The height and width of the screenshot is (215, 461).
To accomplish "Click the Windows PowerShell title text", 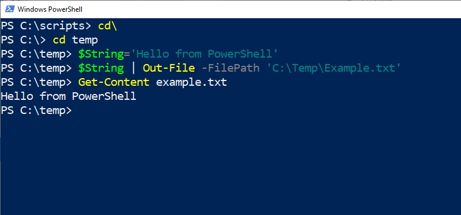I will coord(49,9).
